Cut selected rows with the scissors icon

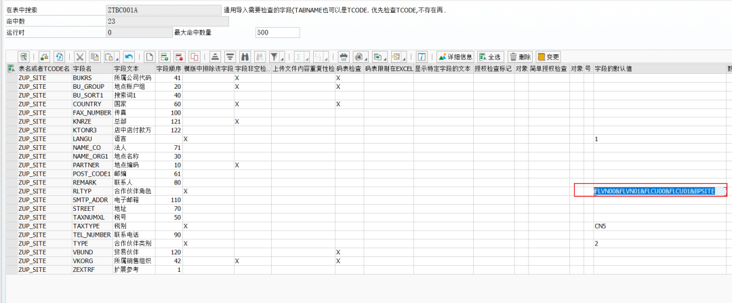click(80, 57)
